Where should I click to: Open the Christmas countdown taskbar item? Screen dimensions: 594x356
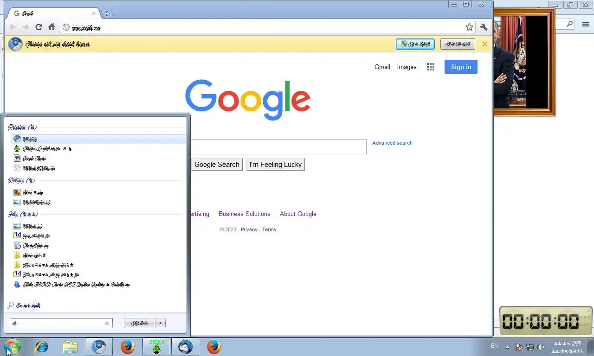(156, 347)
